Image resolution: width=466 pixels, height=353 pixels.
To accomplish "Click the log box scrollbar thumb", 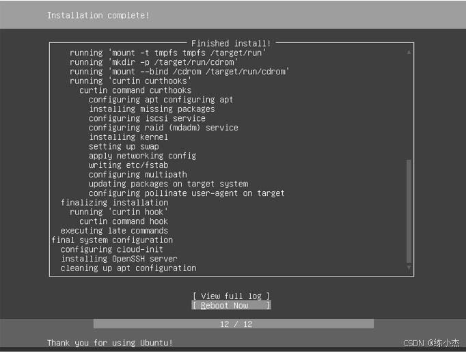I will click(409, 211).
